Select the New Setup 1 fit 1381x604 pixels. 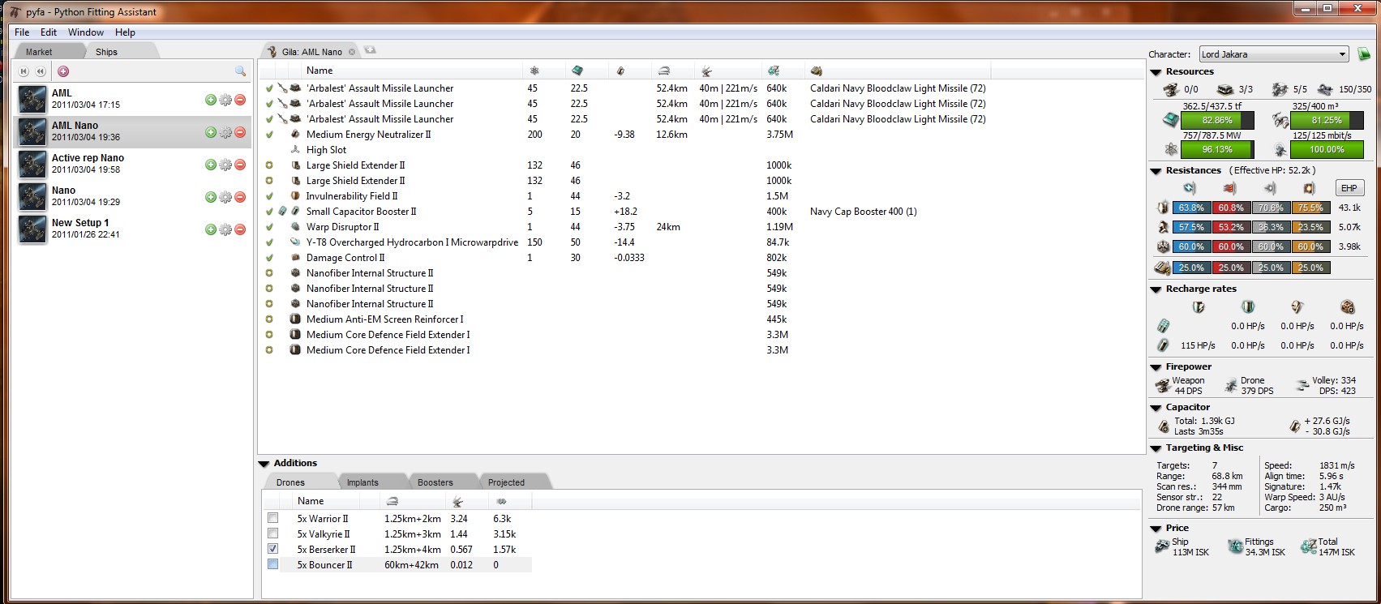tap(133, 229)
